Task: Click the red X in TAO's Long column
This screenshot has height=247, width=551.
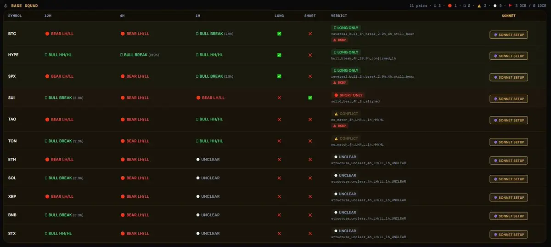Action: 279,119
